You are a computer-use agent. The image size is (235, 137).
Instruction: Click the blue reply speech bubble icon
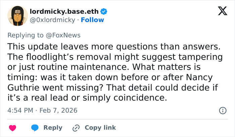pos(35,128)
